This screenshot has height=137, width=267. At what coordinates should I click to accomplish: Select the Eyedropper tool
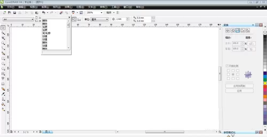coord(3,94)
